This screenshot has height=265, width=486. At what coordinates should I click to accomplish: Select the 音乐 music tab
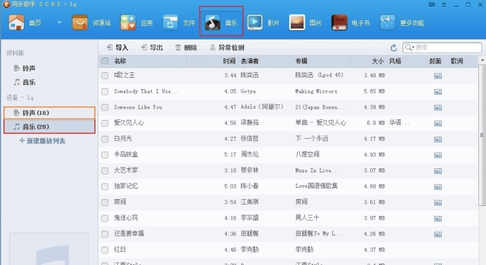click(x=221, y=22)
